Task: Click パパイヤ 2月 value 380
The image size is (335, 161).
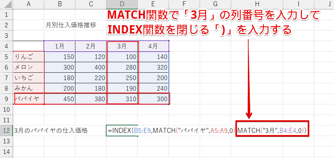Action: (91, 99)
